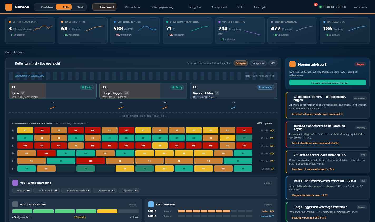This screenshot has height=222, width=375.
Task: Click the 2A ramp marker icon
Action: (121, 108)
